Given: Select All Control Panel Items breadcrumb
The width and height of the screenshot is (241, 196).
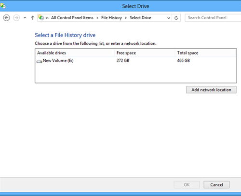Looking at the screenshot, I should coord(72,18).
